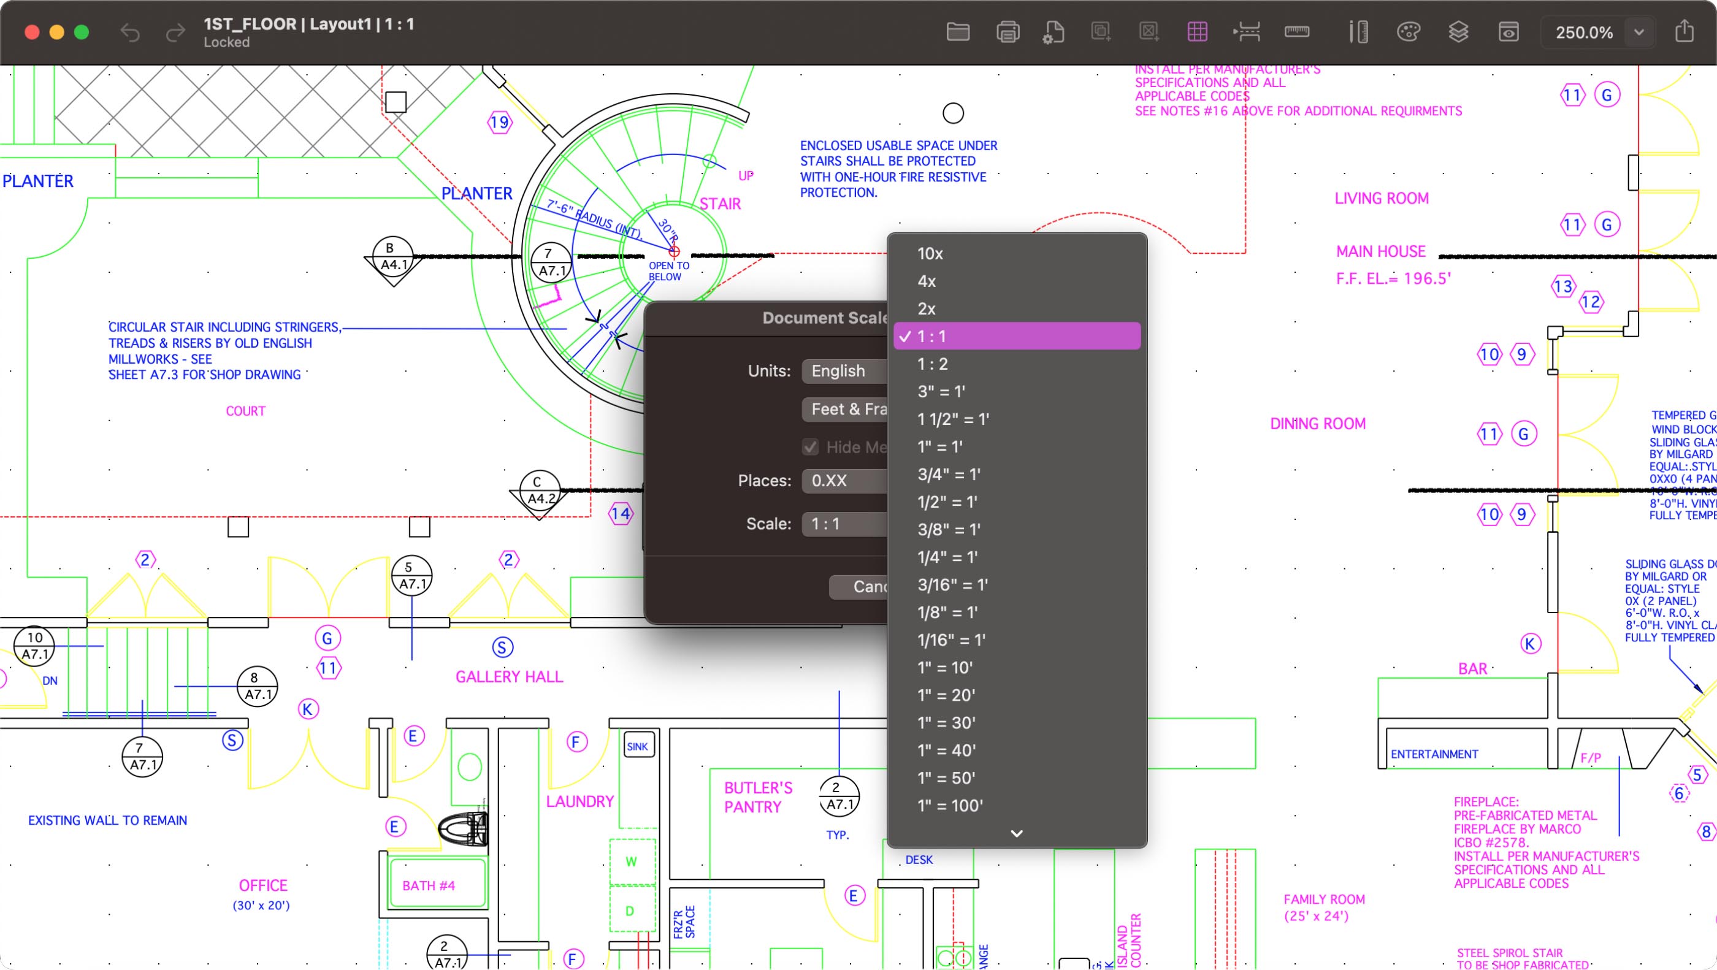Choose the 1/4" = 1' scale entry
Screen dimensions: 1717x970
click(x=950, y=557)
